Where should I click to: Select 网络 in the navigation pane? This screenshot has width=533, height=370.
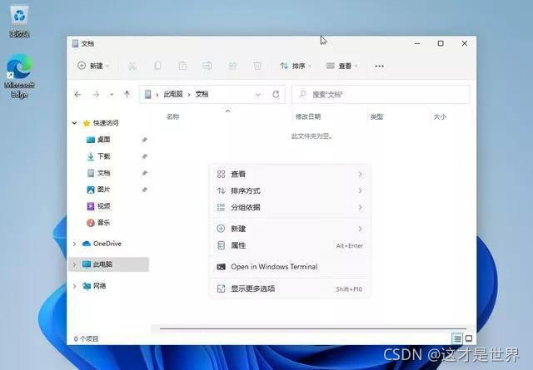point(99,286)
